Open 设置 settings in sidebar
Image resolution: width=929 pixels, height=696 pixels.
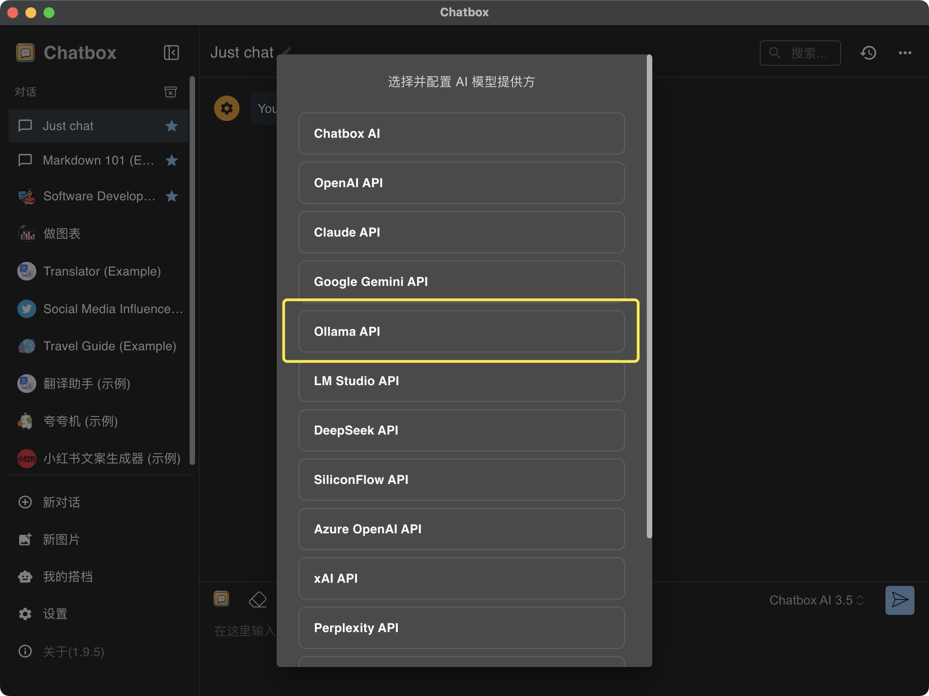(x=54, y=614)
